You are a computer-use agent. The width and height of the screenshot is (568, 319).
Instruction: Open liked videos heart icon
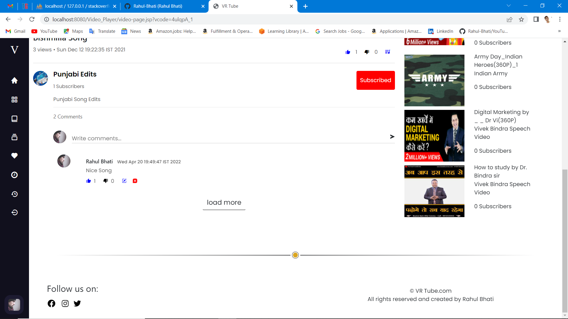[14, 156]
